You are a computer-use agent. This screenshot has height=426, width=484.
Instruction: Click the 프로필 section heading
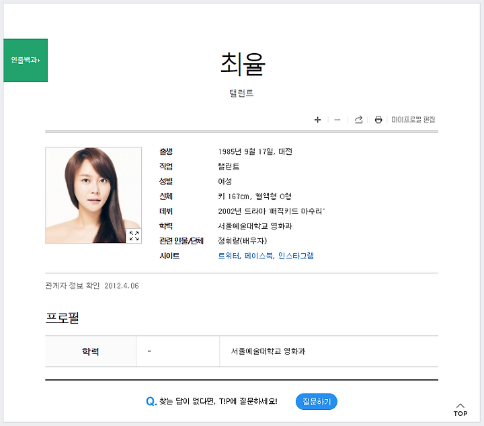pyautogui.click(x=63, y=318)
